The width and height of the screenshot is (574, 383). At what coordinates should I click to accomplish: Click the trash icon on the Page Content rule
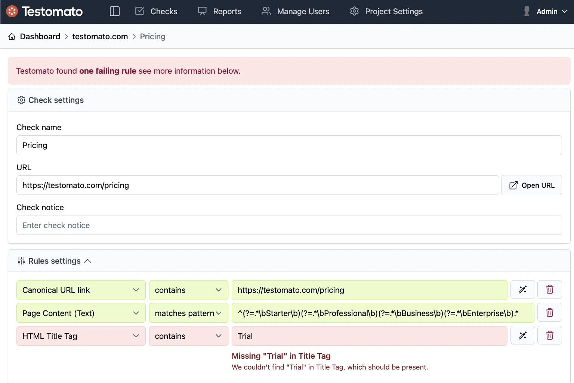coord(549,312)
